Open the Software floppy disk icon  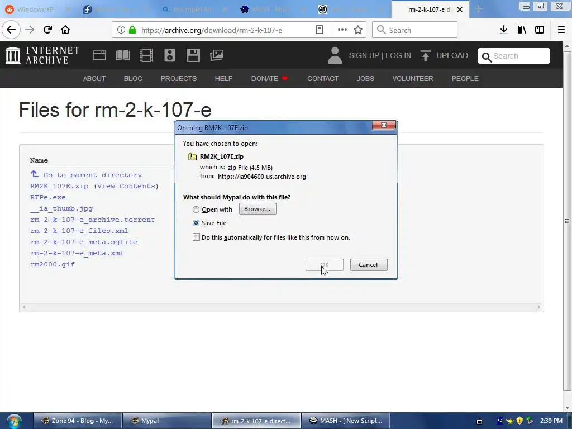(x=193, y=55)
